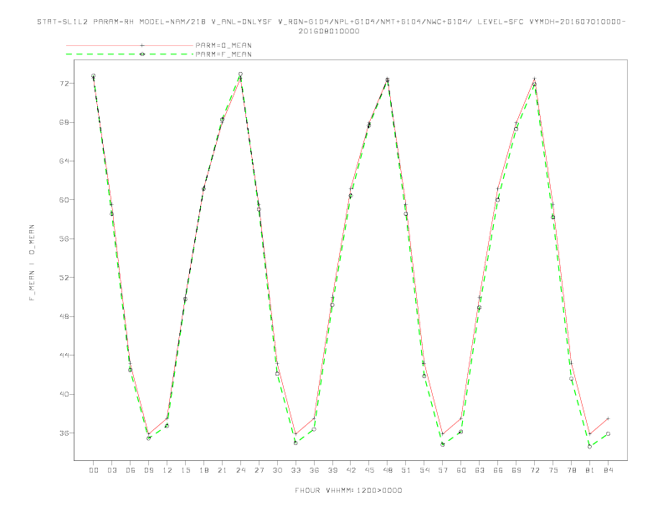Viewport: 663px width, 512px height.
Task: Click the 72 tick on the x-axis
Action: (535, 470)
